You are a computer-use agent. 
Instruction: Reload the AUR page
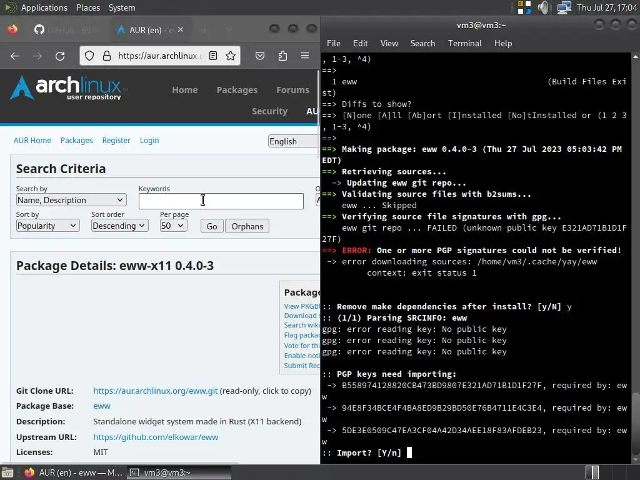click(x=60, y=56)
